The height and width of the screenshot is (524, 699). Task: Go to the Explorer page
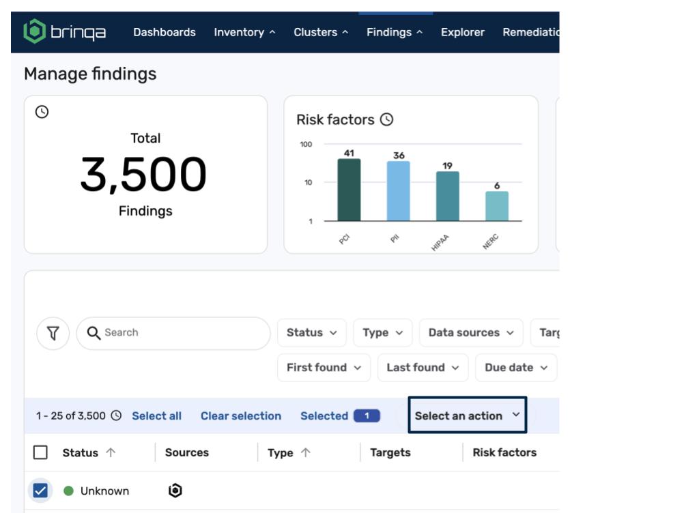pyautogui.click(x=462, y=32)
